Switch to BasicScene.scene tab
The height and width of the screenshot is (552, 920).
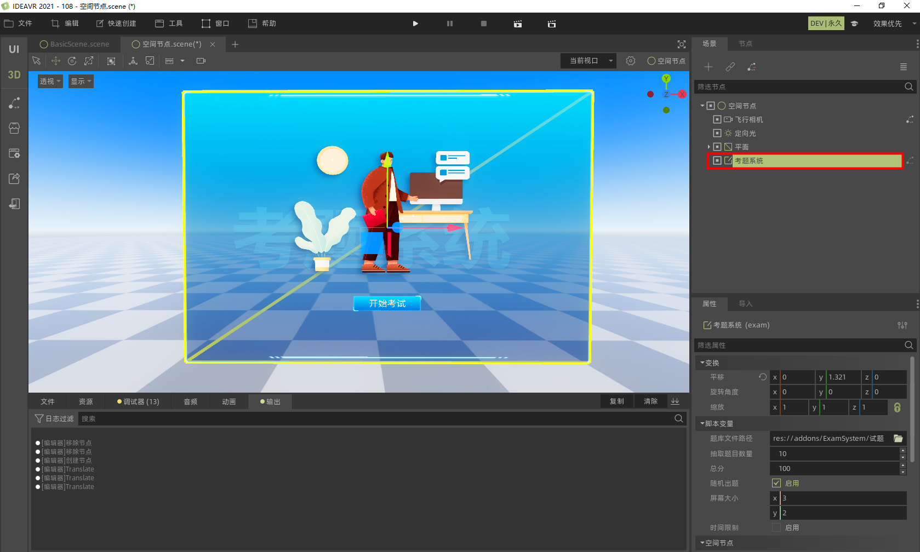tap(75, 44)
